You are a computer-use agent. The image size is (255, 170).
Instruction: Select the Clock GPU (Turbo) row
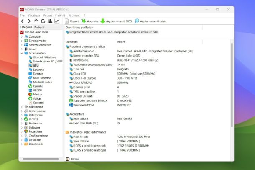103,78
